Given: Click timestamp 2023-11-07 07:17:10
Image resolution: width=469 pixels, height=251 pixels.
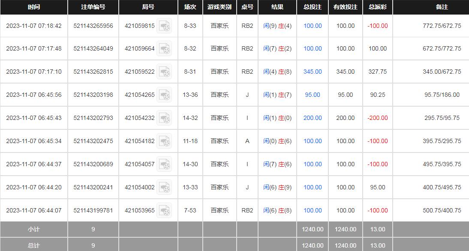Looking at the screenshot, I should point(34,72).
